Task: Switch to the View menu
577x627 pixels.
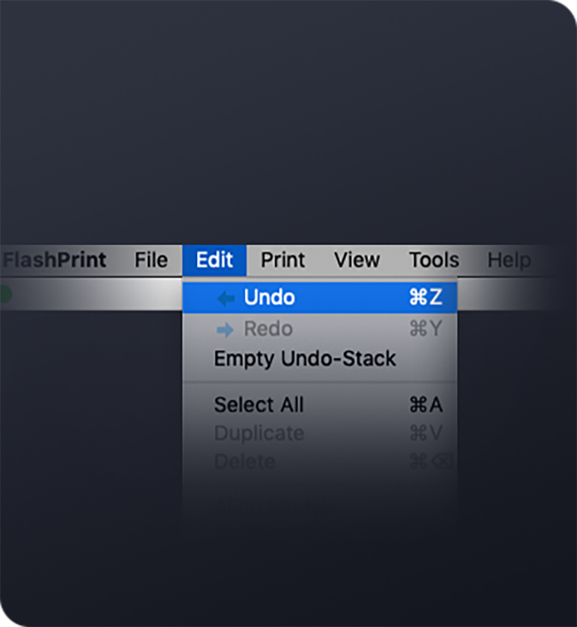Action: click(x=357, y=260)
